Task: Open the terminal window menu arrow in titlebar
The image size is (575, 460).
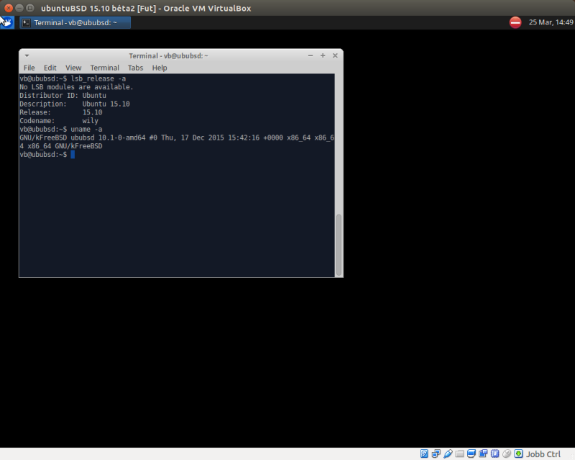Action: (27, 56)
